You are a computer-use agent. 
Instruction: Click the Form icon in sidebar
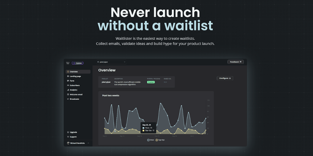[x=68, y=81]
